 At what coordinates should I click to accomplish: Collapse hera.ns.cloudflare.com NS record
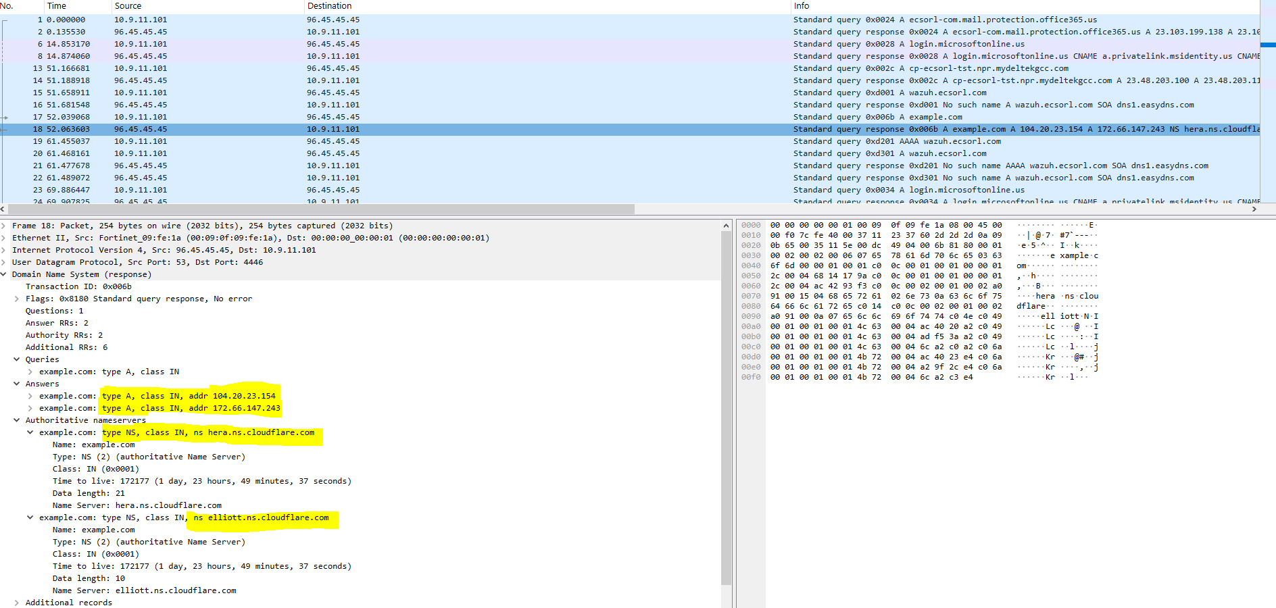(x=30, y=432)
